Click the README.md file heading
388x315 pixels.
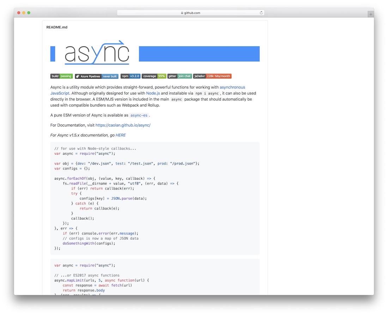[x=57, y=27]
